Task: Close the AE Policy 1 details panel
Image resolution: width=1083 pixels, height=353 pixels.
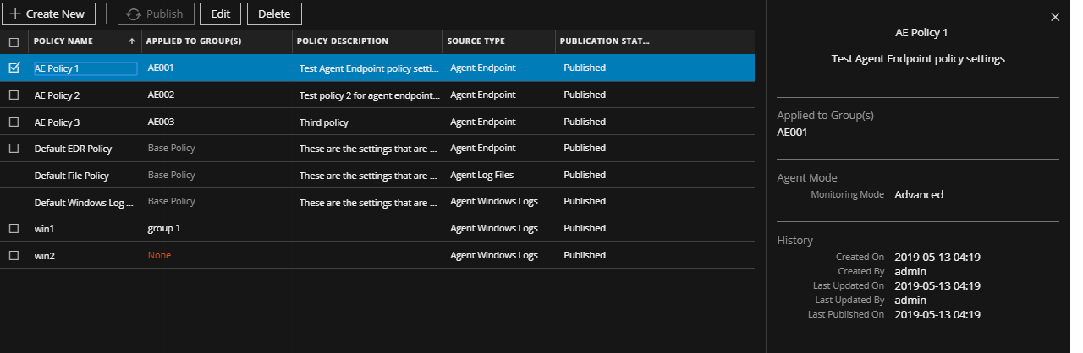Action: click(1054, 17)
